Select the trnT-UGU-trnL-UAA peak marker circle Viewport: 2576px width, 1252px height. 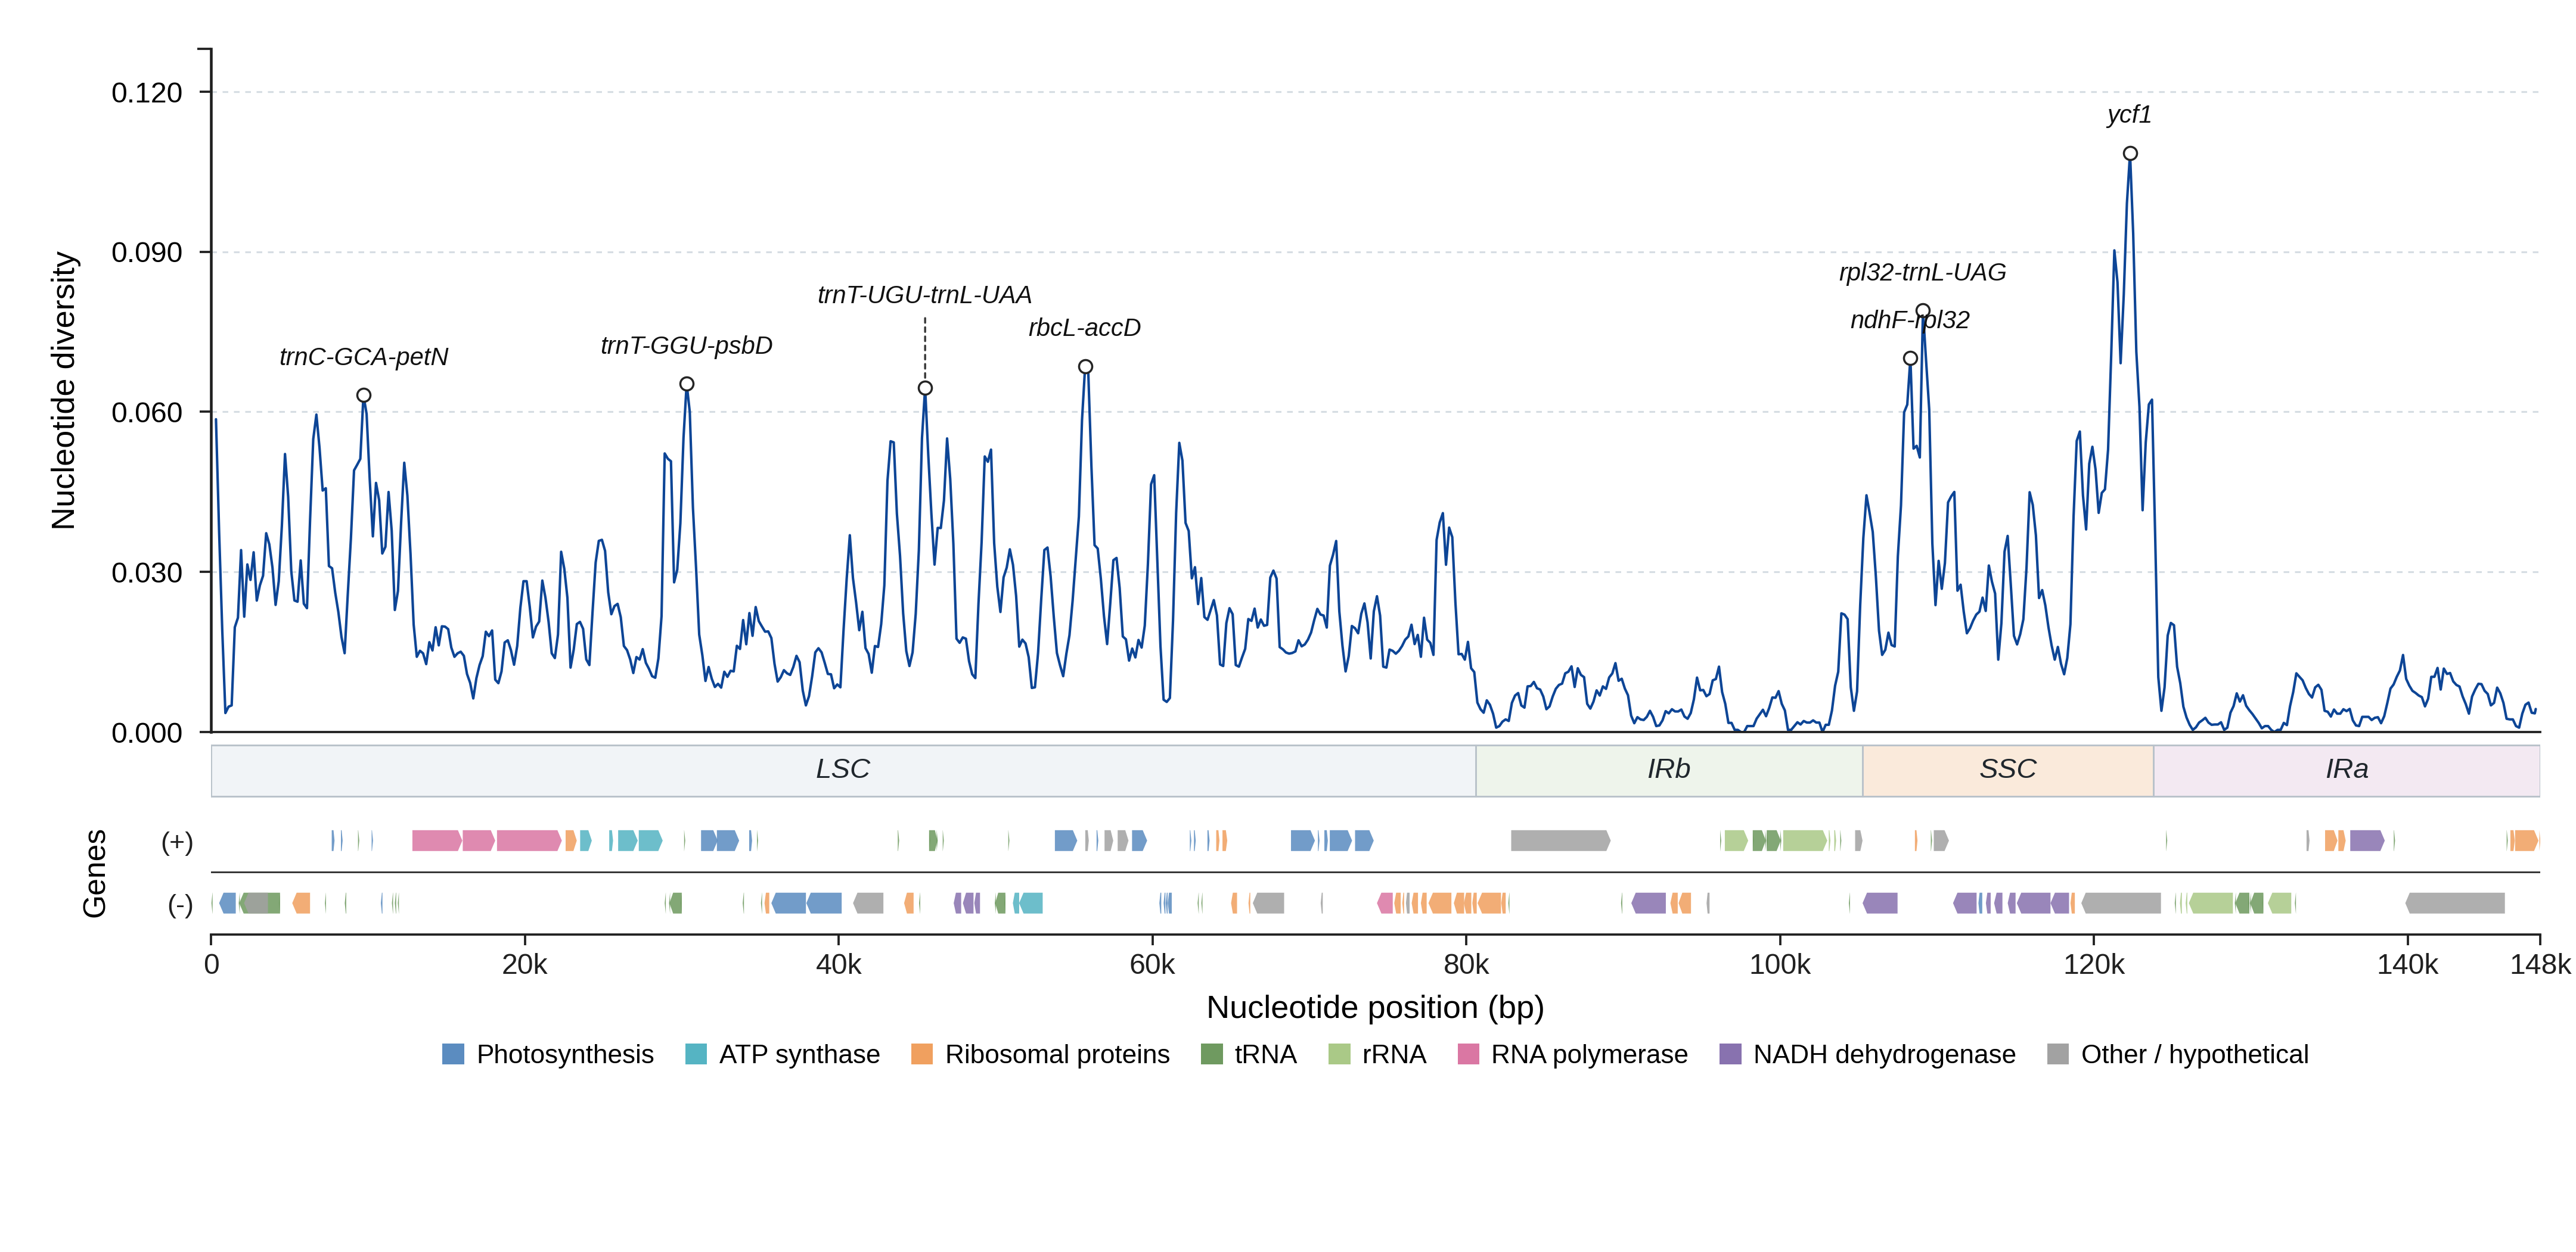925,389
